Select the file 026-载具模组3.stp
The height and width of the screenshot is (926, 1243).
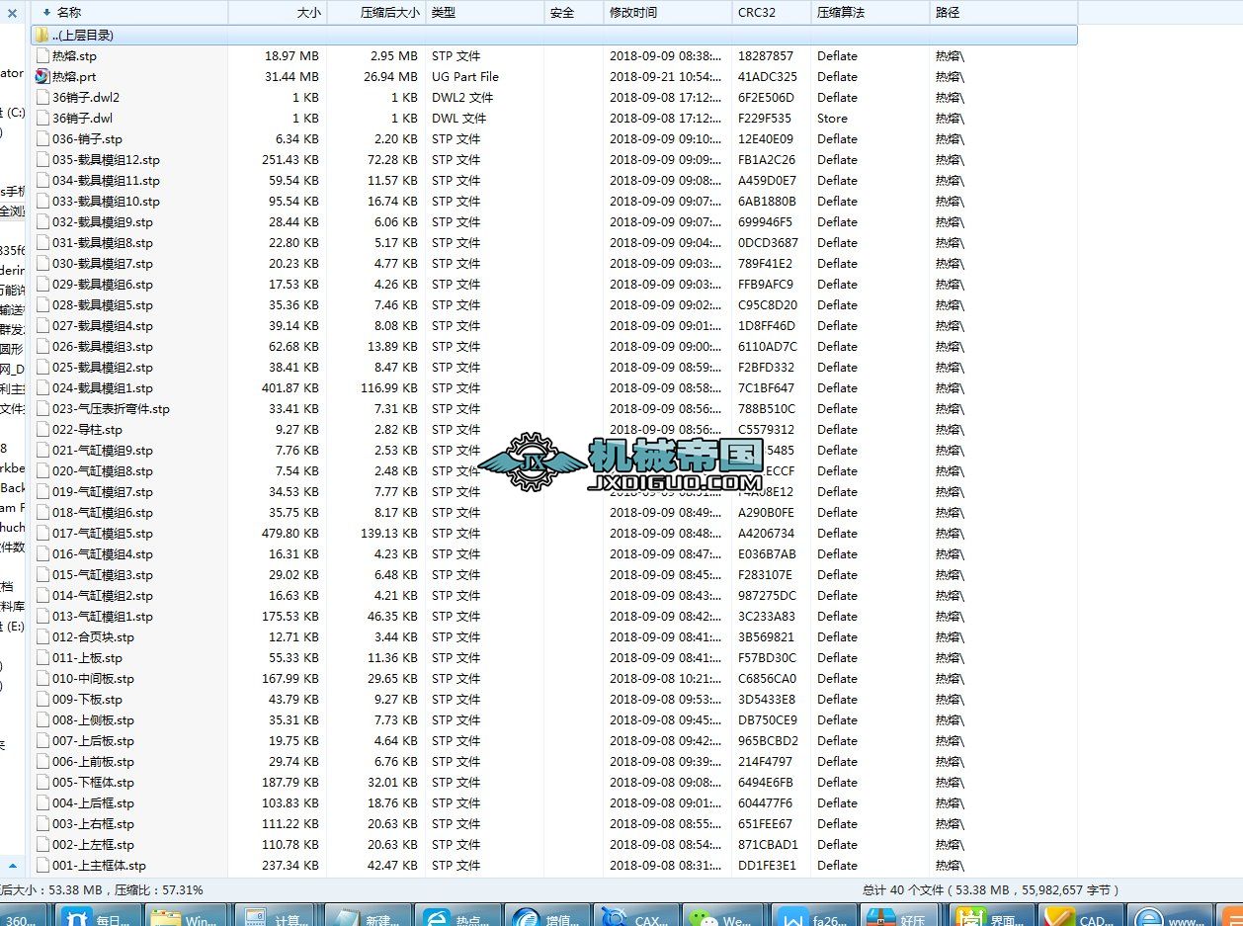point(103,346)
